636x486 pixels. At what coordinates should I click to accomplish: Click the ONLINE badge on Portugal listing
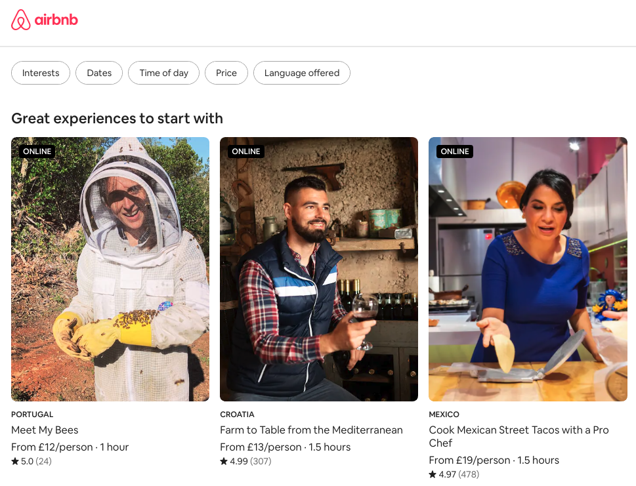[37, 151]
